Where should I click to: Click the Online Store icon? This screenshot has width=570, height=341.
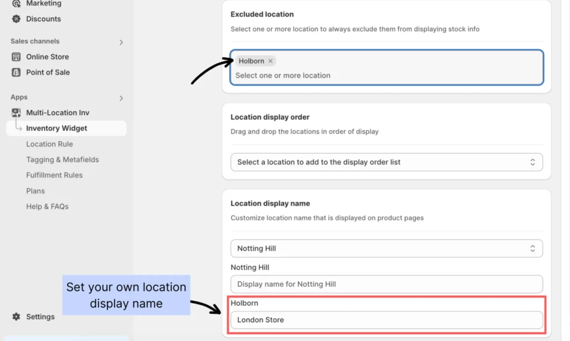16,57
